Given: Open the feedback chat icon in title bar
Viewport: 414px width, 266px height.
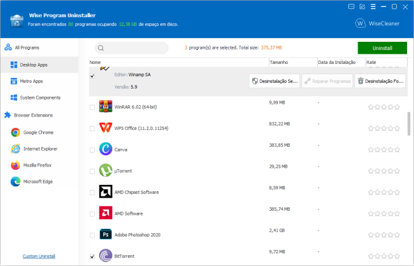Looking at the screenshot, I should 351,6.
